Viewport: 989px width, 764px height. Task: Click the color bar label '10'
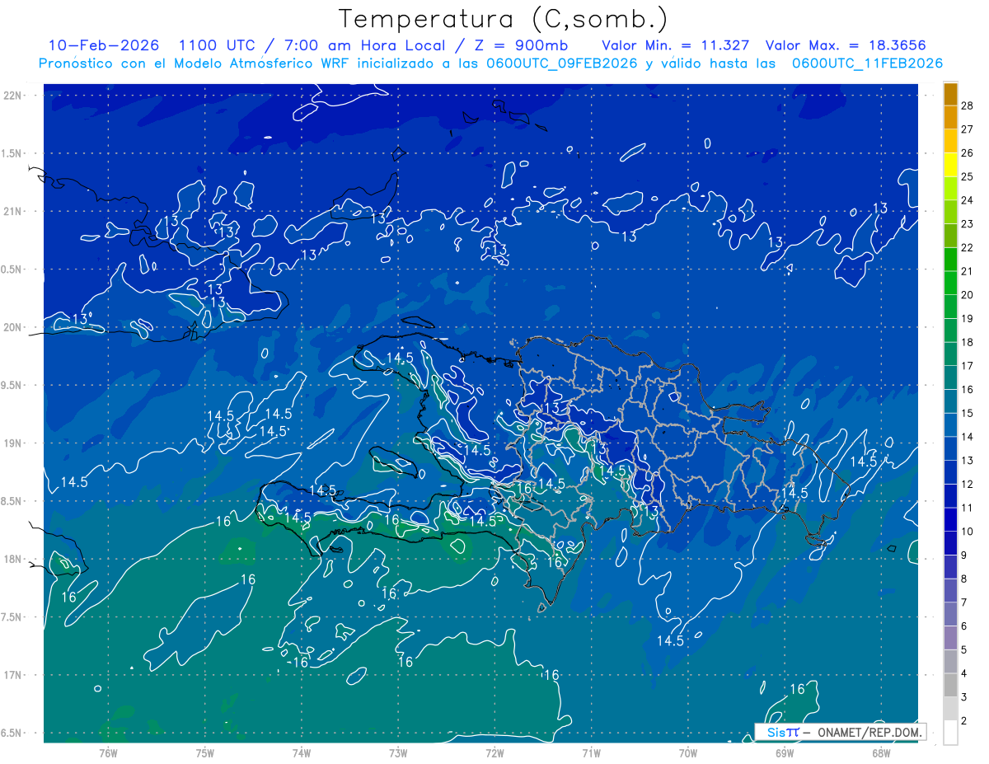[x=967, y=532]
